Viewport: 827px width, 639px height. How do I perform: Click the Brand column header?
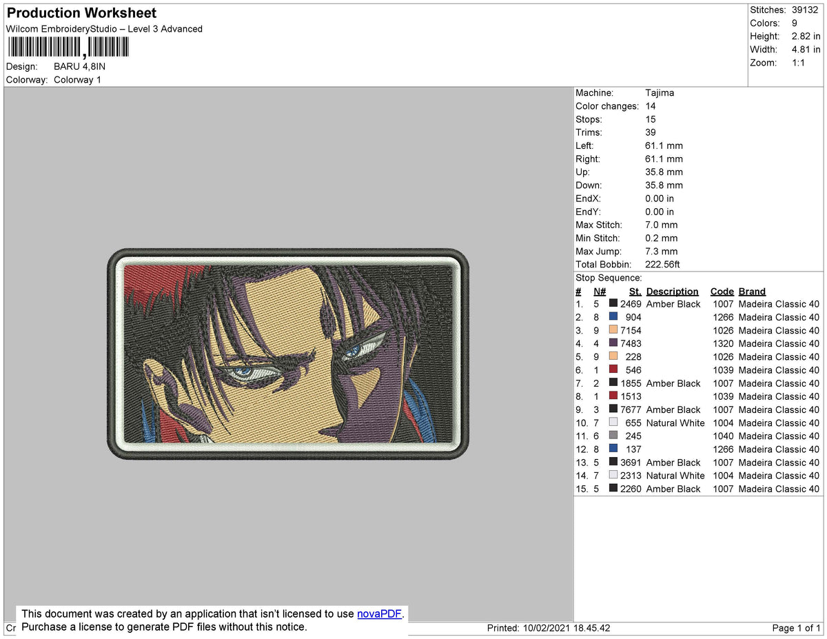pyautogui.click(x=751, y=291)
